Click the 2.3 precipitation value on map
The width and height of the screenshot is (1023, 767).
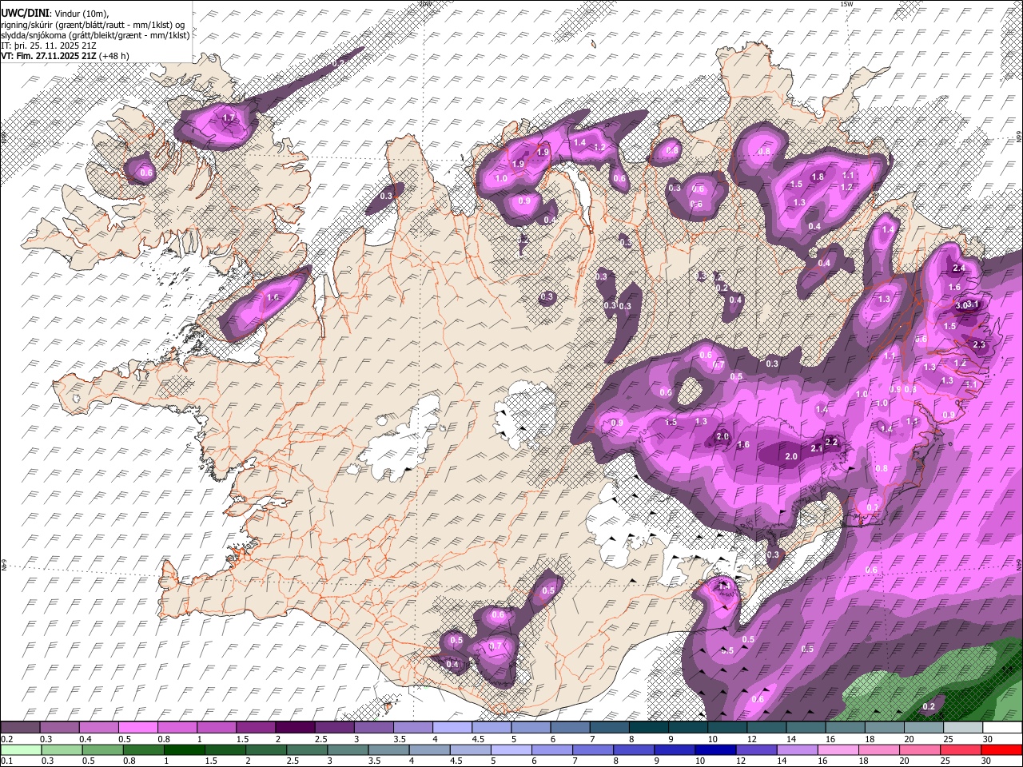coord(979,344)
